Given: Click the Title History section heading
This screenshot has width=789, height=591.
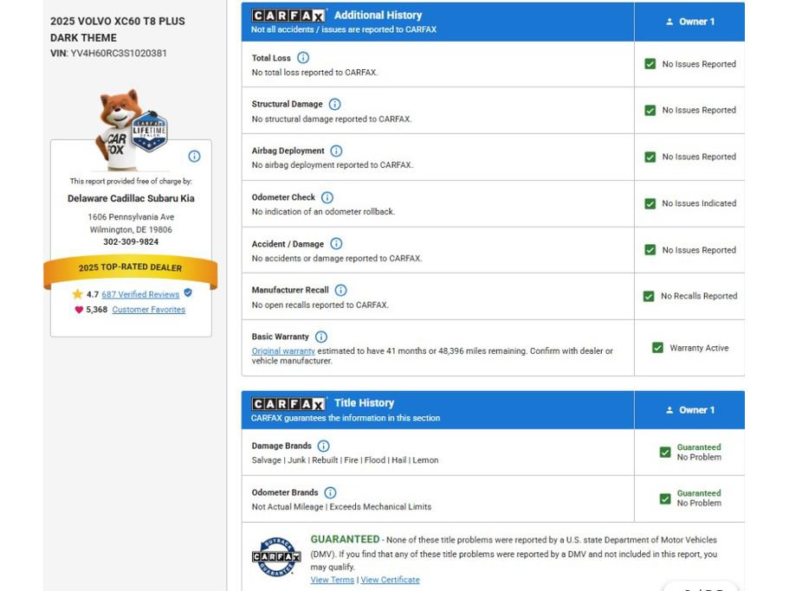Looking at the screenshot, I should [x=365, y=403].
